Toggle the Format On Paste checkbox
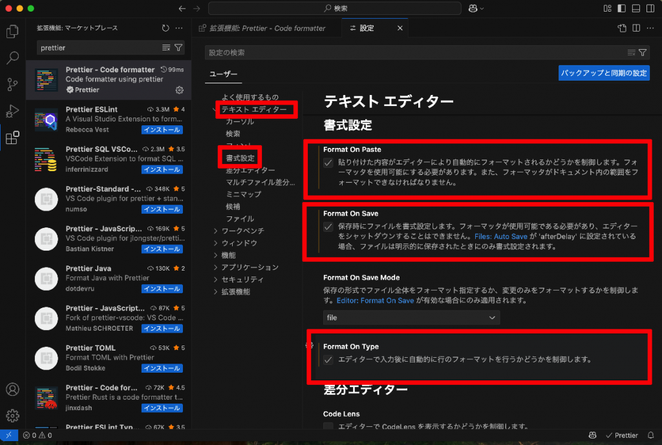 [328, 163]
